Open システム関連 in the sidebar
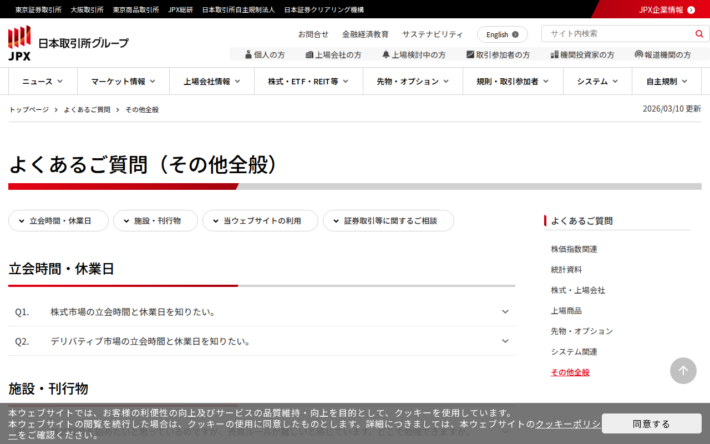This screenshot has height=444, width=710. coord(574,352)
